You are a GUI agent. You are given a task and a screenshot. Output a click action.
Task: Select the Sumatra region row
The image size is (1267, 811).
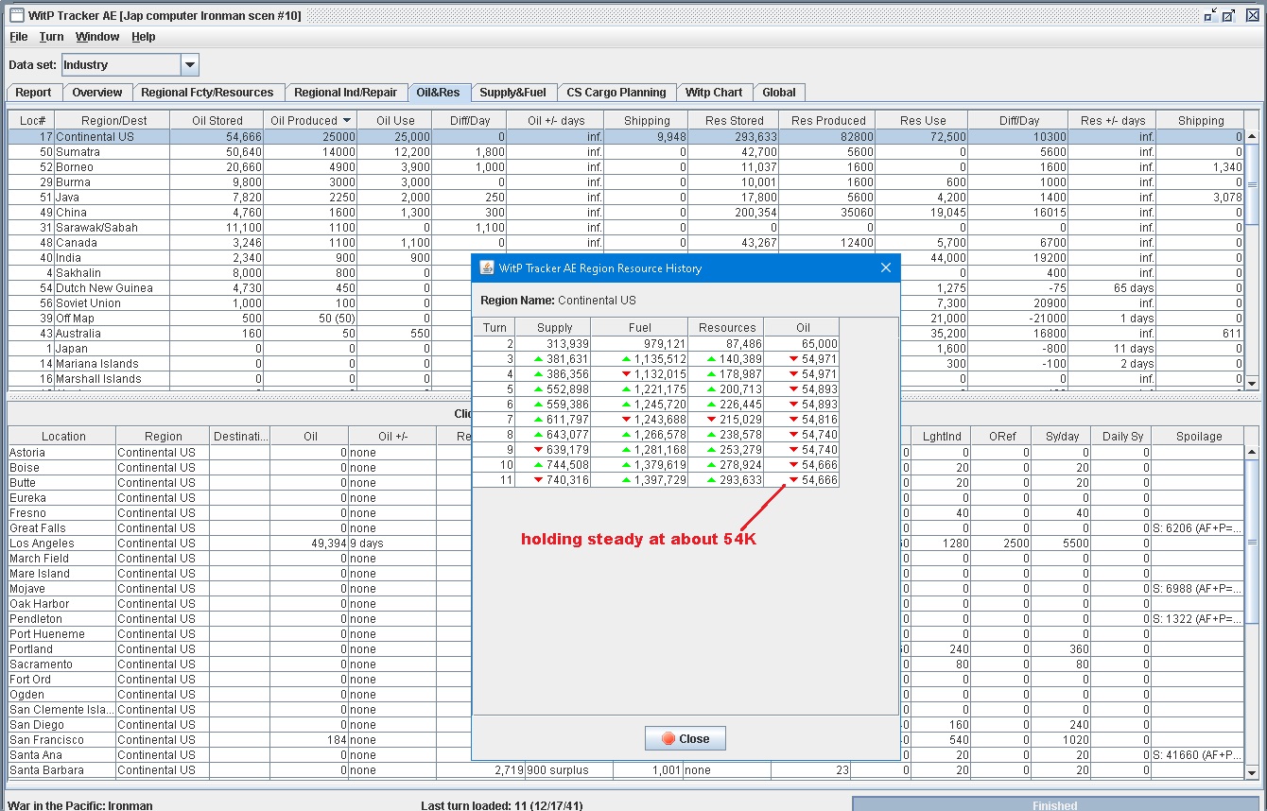627,152
